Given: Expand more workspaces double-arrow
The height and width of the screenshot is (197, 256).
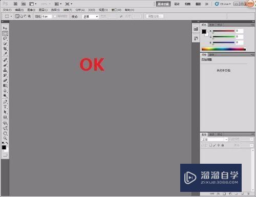Looking at the screenshot, I should (x=207, y=4).
